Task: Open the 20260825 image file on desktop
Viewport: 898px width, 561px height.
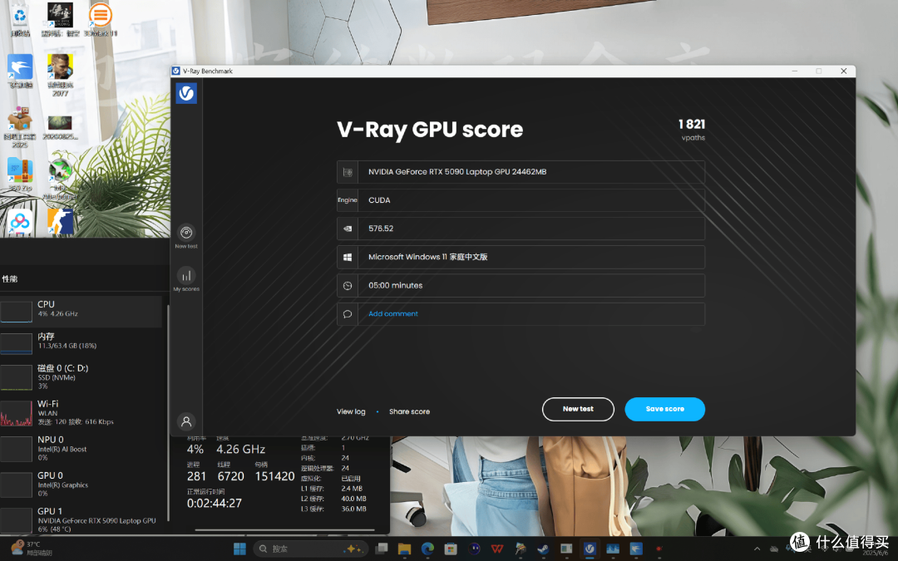Action: (x=60, y=127)
